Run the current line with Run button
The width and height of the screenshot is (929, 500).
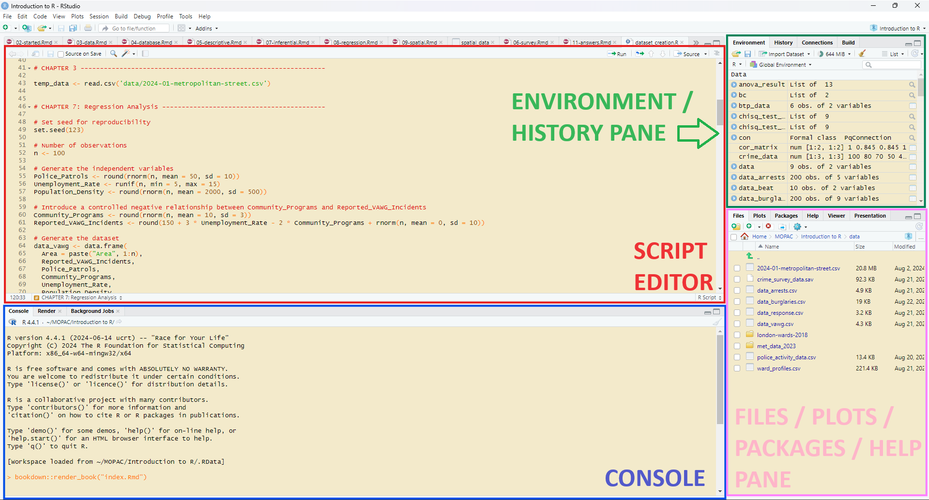pos(617,54)
